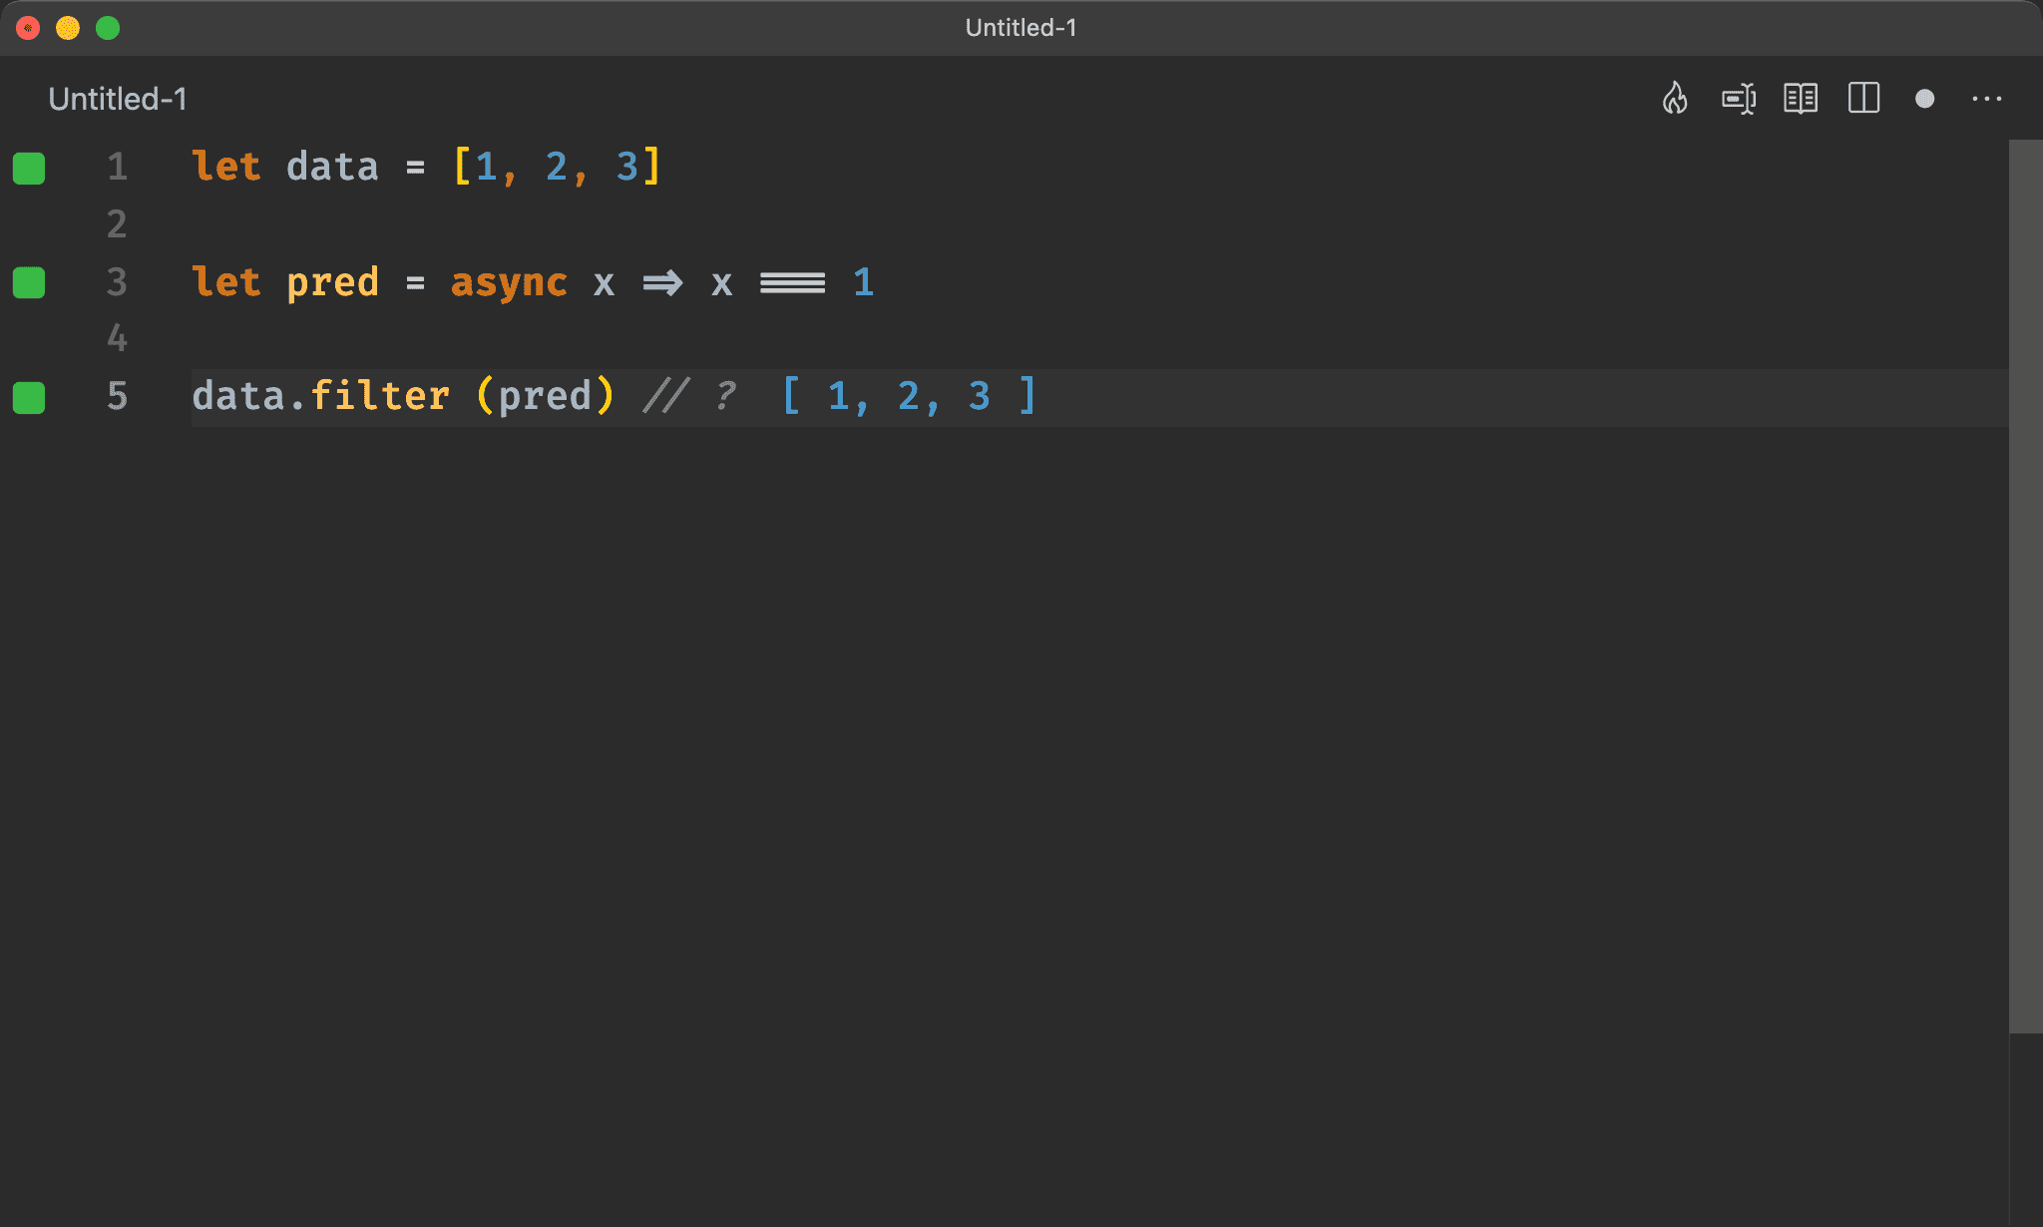Image resolution: width=2043 pixels, height=1227 pixels.
Task: Click the green coverage marker on line 1
Action: pos(29,168)
